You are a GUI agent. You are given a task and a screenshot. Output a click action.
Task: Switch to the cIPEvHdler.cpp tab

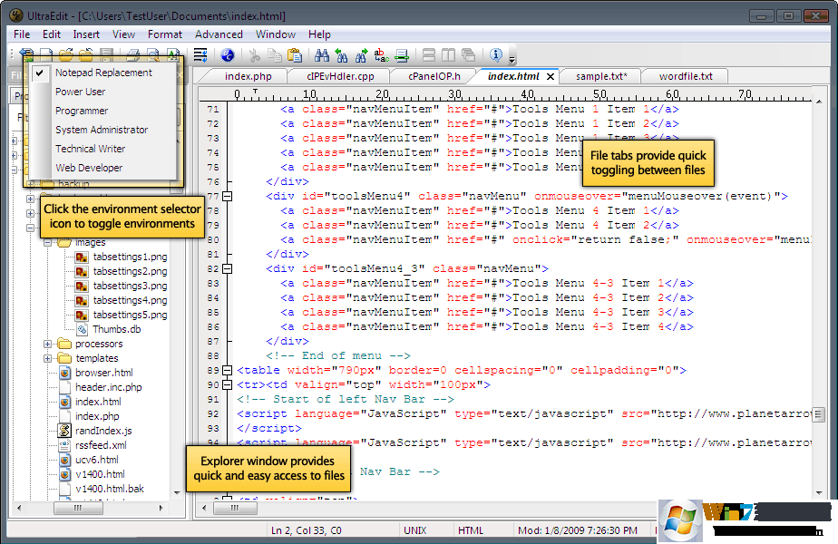(340, 77)
